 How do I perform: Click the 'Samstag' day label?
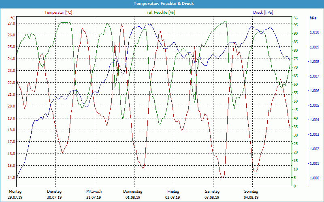(212, 191)
